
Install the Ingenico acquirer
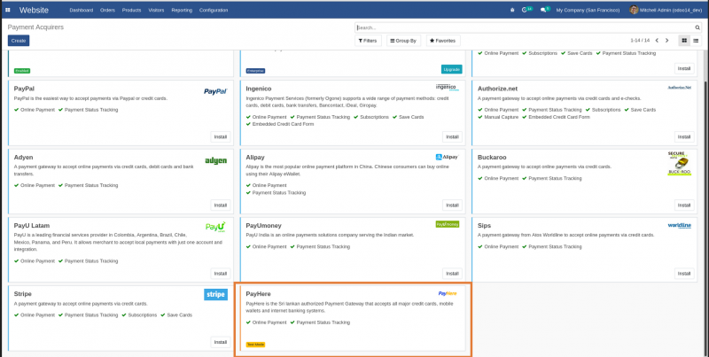click(x=452, y=137)
